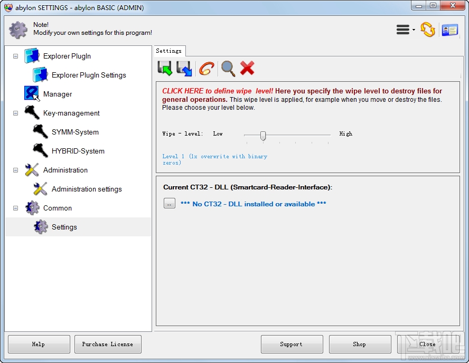
Task: Click the gear icon beside Note!
Action: [18, 30]
